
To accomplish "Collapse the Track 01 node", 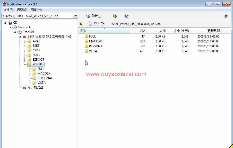I will 15,32.
